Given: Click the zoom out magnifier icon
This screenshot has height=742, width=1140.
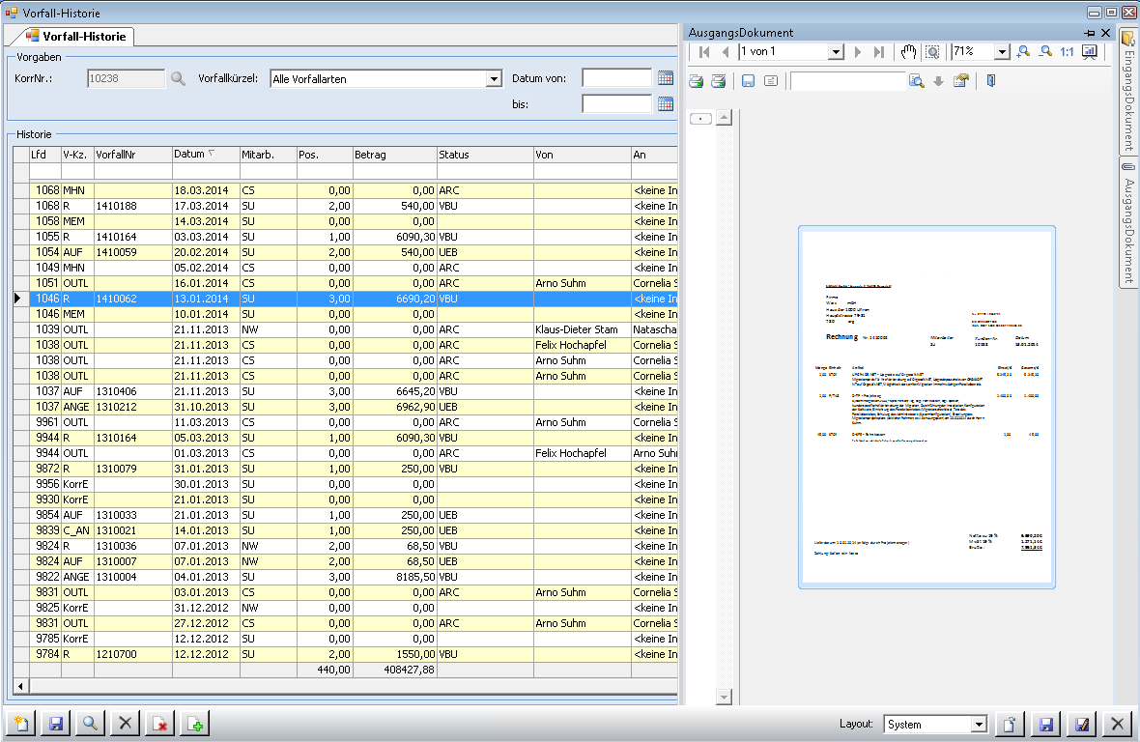Looking at the screenshot, I should 1044,52.
